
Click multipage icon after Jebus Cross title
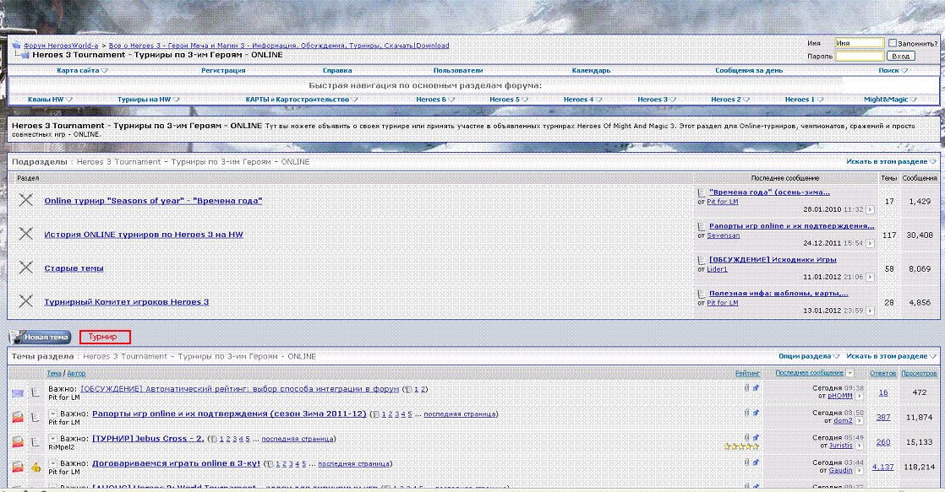coord(213,439)
